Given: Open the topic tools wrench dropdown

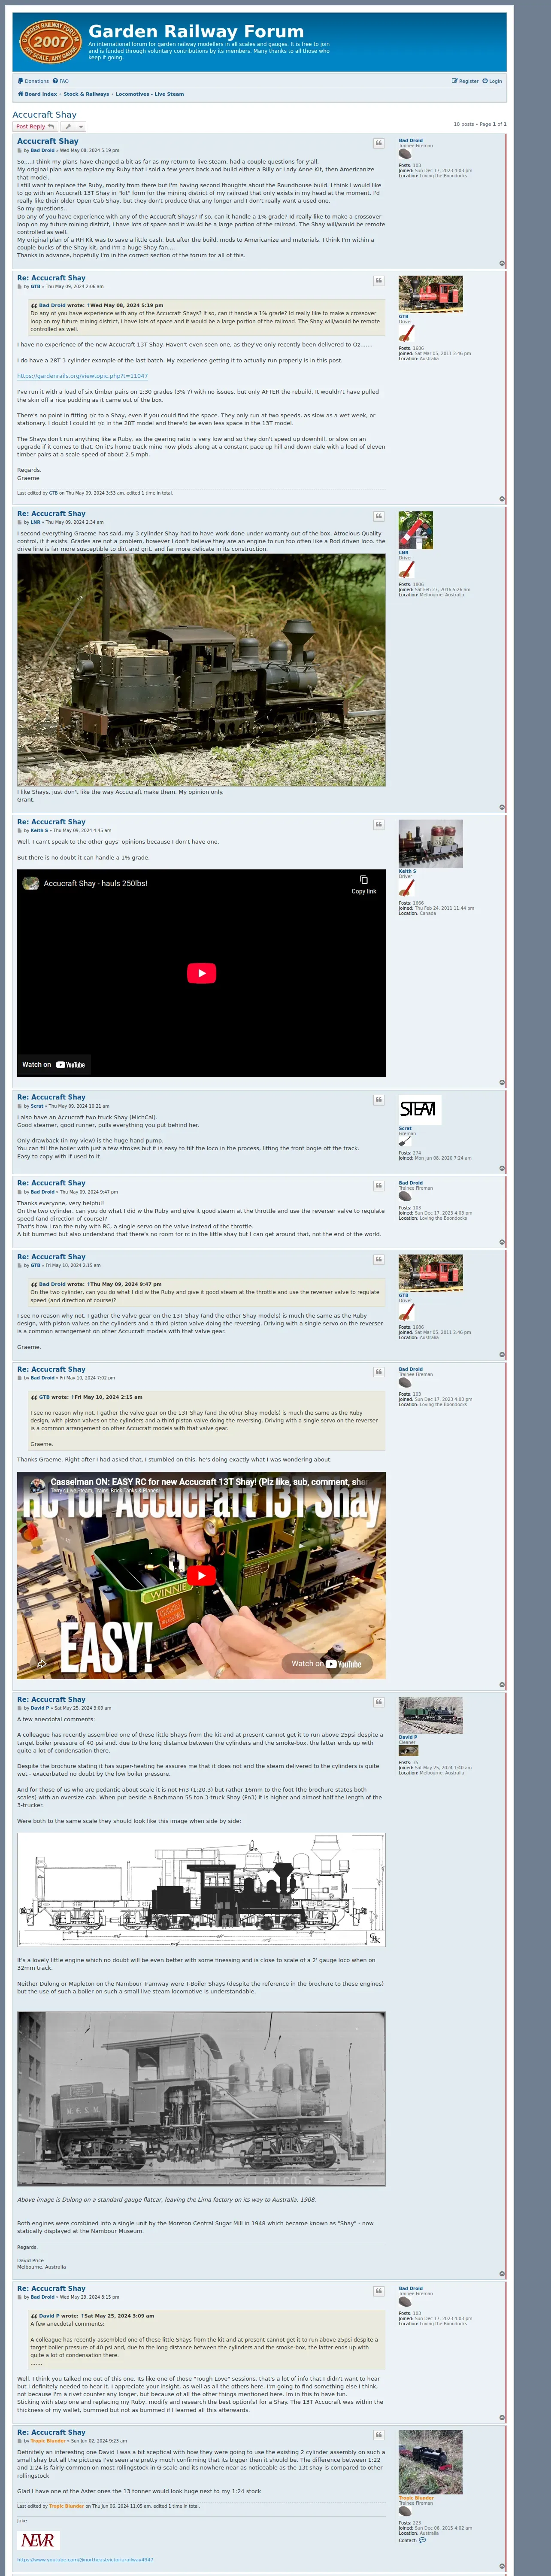Looking at the screenshot, I should 73,127.
